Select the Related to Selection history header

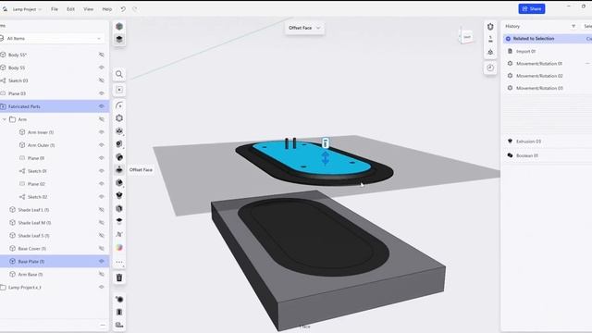click(x=548, y=39)
